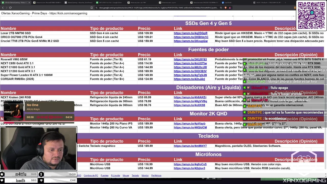
Task: Switch to the VGA Products browser tab
Action: coord(267,3)
